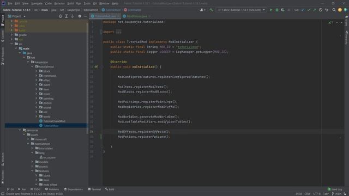Open the Run tool window tab
Screen dimensions: 349x196
point(22,189)
